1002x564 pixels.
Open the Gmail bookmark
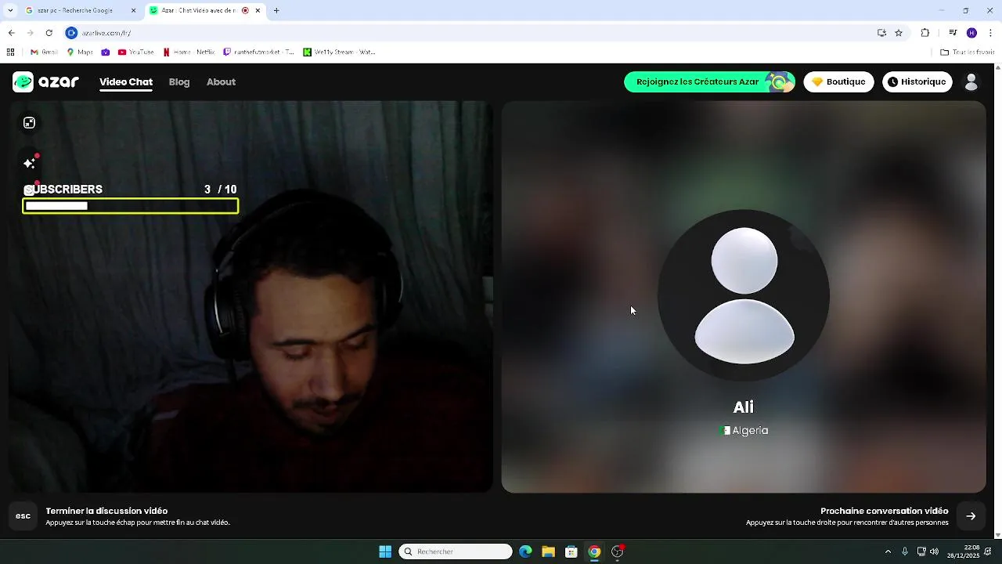(x=44, y=52)
